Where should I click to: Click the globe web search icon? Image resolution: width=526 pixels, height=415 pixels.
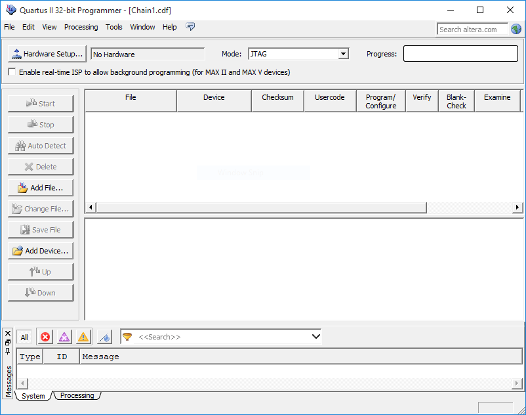click(x=516, y=29)
